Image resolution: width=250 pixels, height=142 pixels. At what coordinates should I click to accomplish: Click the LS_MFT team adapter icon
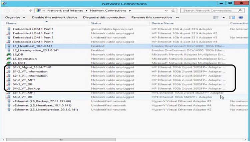click(9, 63)
